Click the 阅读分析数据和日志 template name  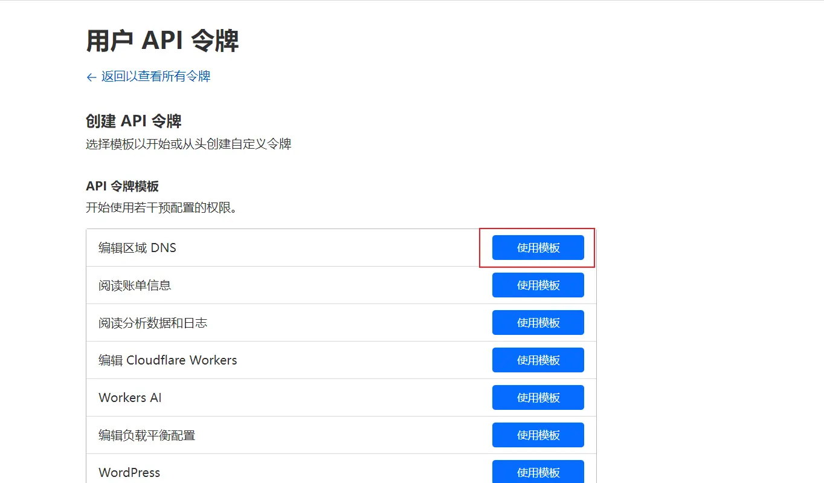pos(153,323)
